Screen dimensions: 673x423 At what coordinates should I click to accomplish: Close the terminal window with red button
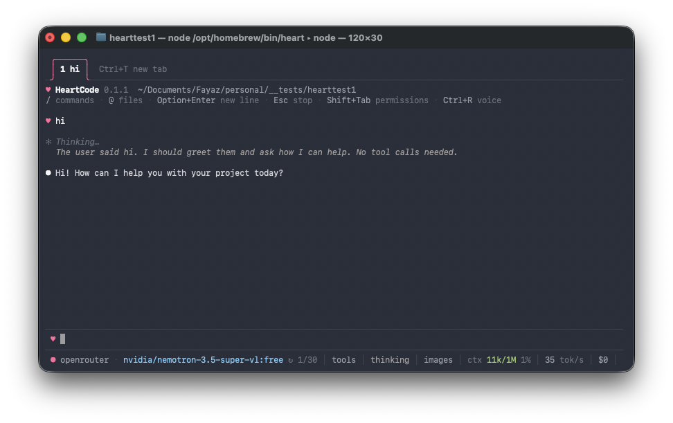pyautogui.click(x=50, y=38)
